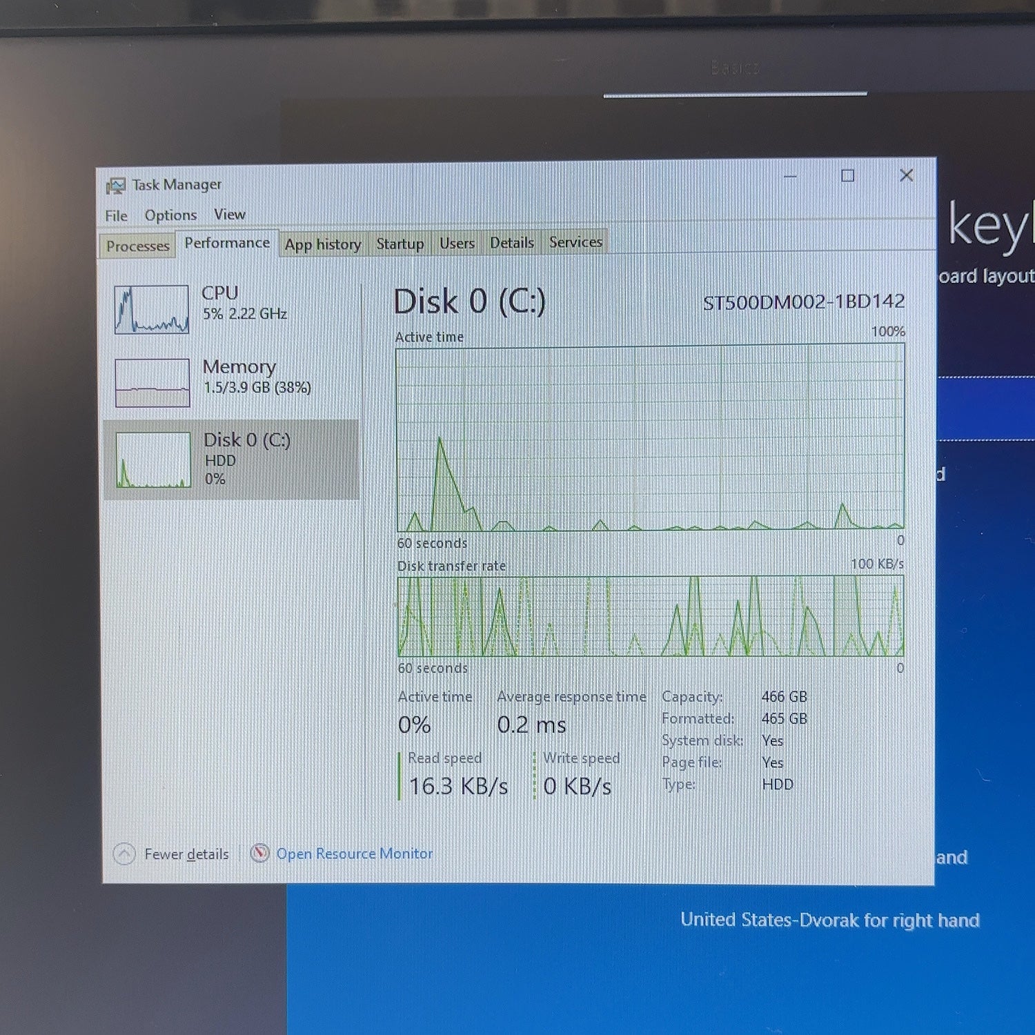Select the Memory usage graph thumbnail

[x=152, y=383]
